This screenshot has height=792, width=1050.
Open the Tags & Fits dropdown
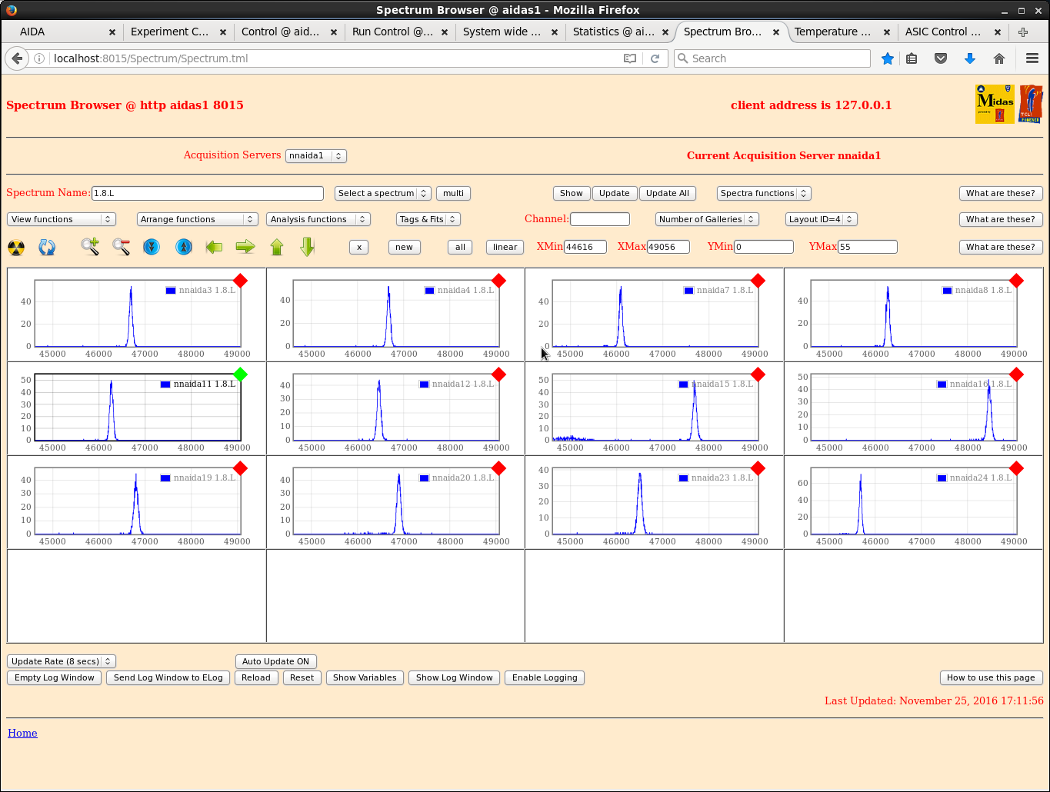coord(428,220)
